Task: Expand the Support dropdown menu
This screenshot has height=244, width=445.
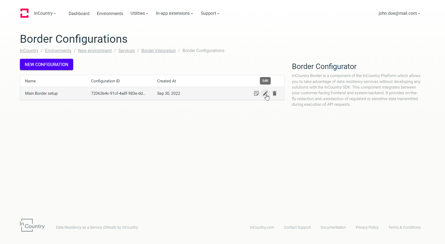Action: [x=210, y=13]
